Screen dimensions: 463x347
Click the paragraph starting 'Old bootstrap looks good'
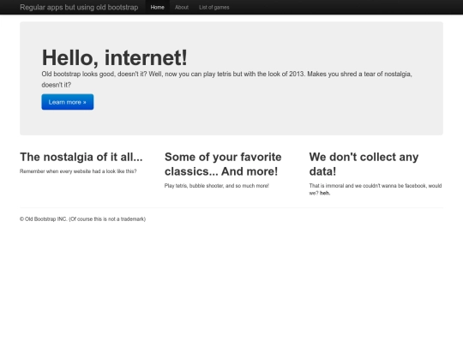click(x=226, y=80)
